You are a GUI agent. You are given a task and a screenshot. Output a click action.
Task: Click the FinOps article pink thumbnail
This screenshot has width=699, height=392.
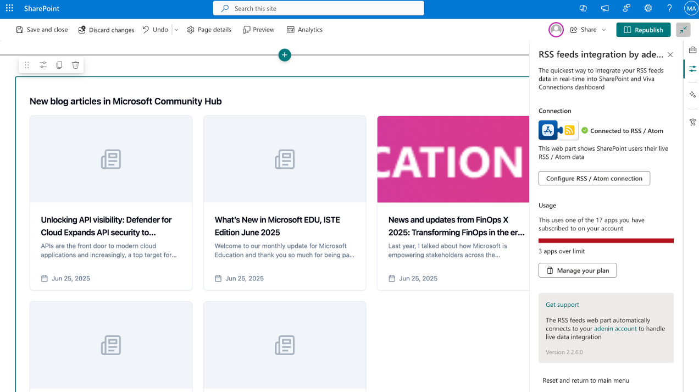[x=453, y=159]
